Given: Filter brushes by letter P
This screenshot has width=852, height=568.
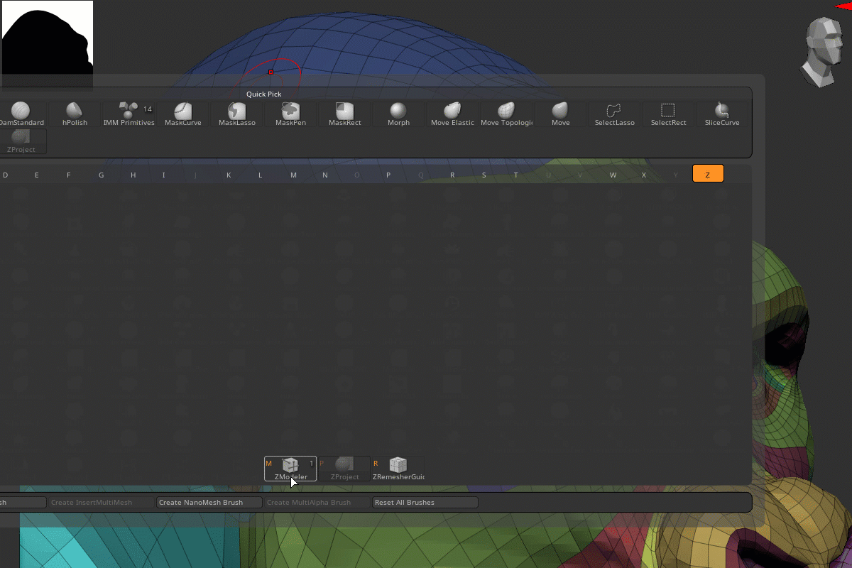Looking at the screenshot, I should pos(388,175).
